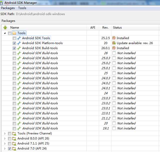The width and height of the screenshot is (160, 152).
Task: Click Not installed icon for rev 23.0.2
Action: tap(114, 103)
